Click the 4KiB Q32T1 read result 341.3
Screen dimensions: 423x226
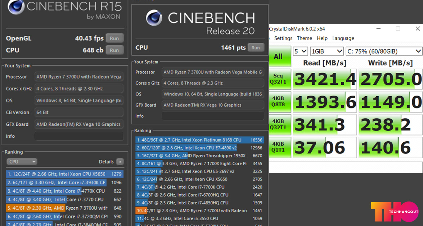click(325, 124)
